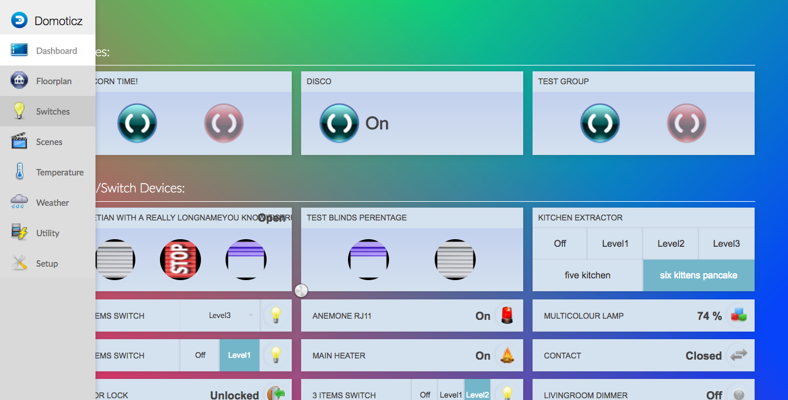788x400 pixels.
Task: Turn off TEST GROUP with red button
Action: tap(687, 123)
